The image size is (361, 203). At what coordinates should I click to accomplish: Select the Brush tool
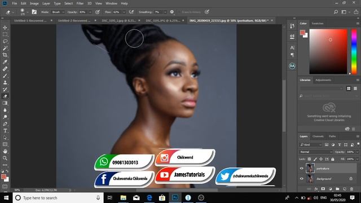5,76
